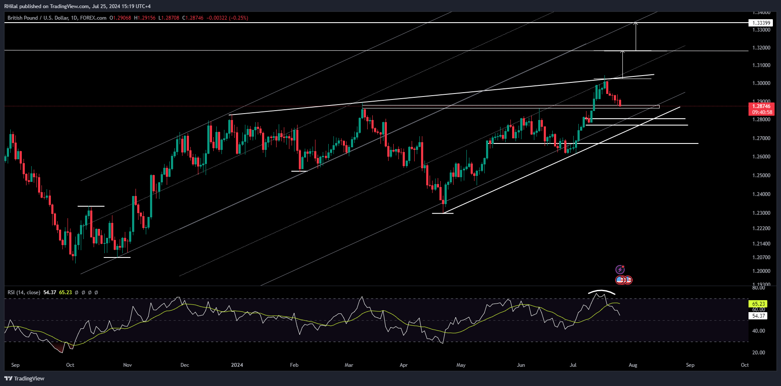Click the white 54.37 tag on RSI axis

[x=758, y=316]
